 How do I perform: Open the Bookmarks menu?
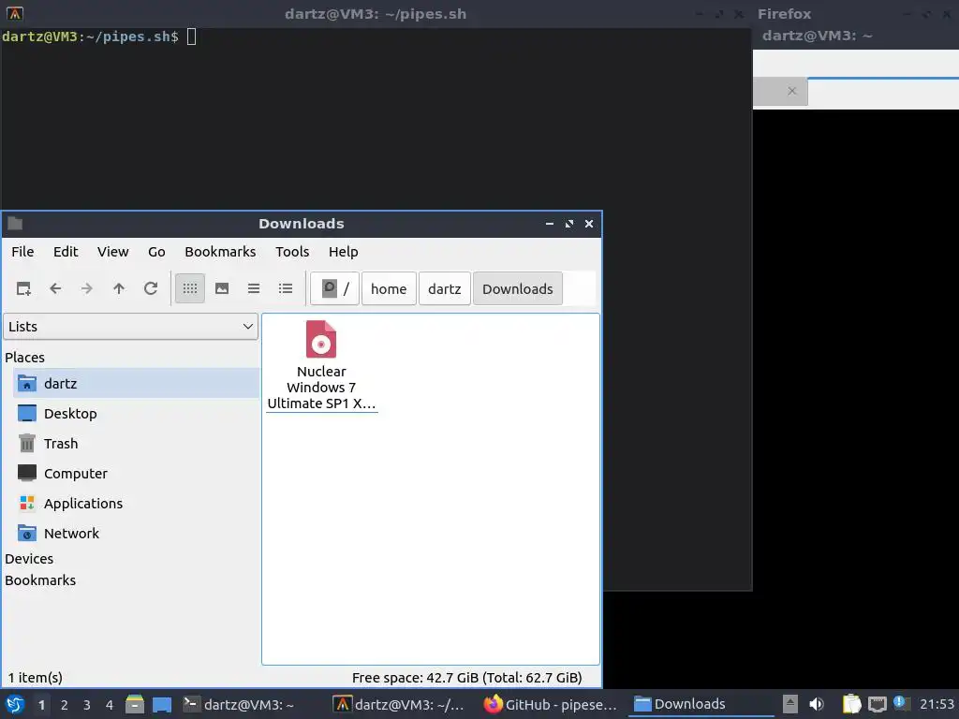[220, 252]
